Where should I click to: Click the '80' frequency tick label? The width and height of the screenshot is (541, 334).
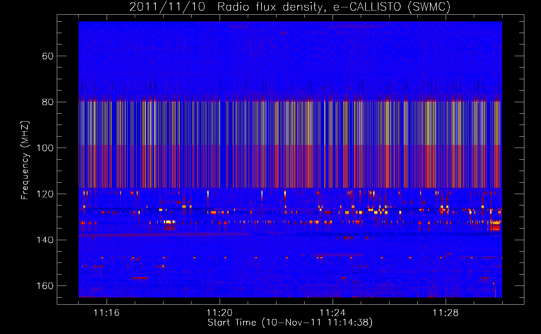point(48,102)
